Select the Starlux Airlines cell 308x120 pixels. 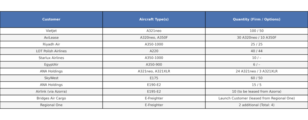[51, 58]
